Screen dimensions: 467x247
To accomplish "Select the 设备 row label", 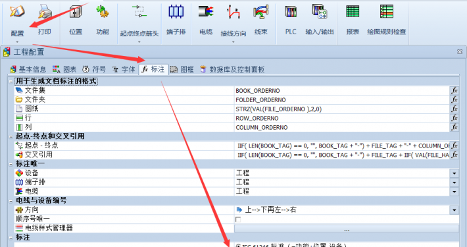I will [32, 173].
